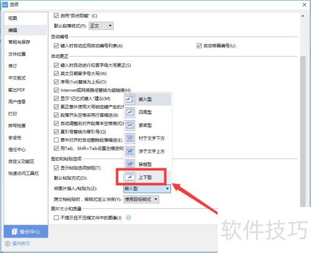
Task: Toggle 显示"记忆式键入"建议 checkbox
Action: [x=56, y=98]
